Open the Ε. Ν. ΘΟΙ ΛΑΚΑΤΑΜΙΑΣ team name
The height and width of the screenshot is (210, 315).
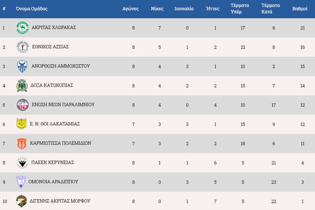tap(55, 124)
